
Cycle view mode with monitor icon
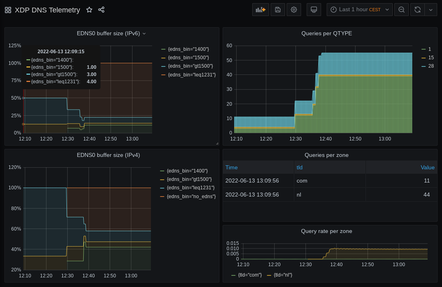click(x=314, y=10)
